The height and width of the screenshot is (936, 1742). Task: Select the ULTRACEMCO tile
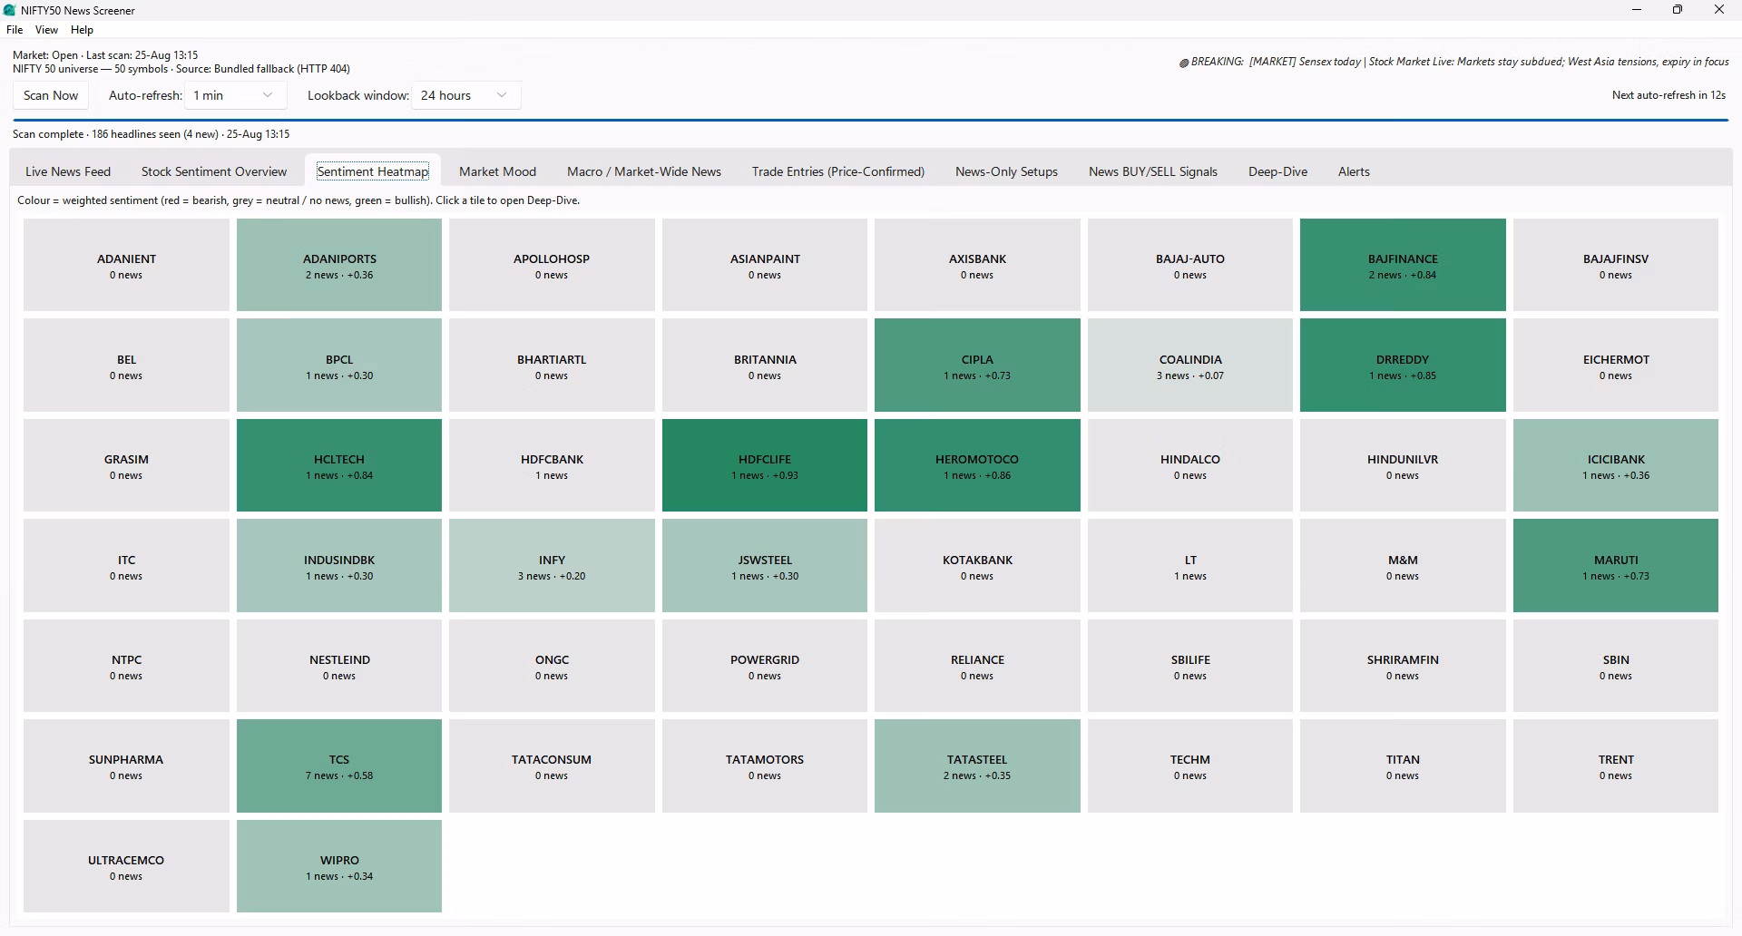click(x=126, y=866)
